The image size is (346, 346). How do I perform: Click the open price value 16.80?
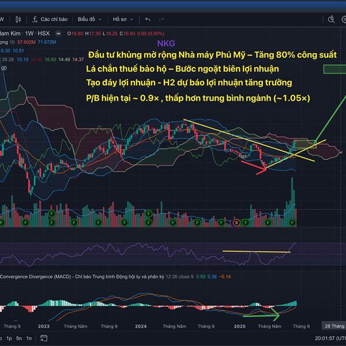coord(77,33)
